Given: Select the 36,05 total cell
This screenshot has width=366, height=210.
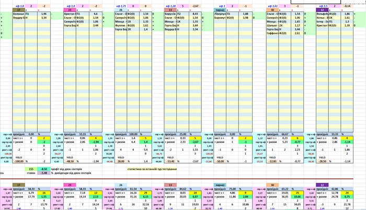Looking at the screenshot, I should [285, 197].
